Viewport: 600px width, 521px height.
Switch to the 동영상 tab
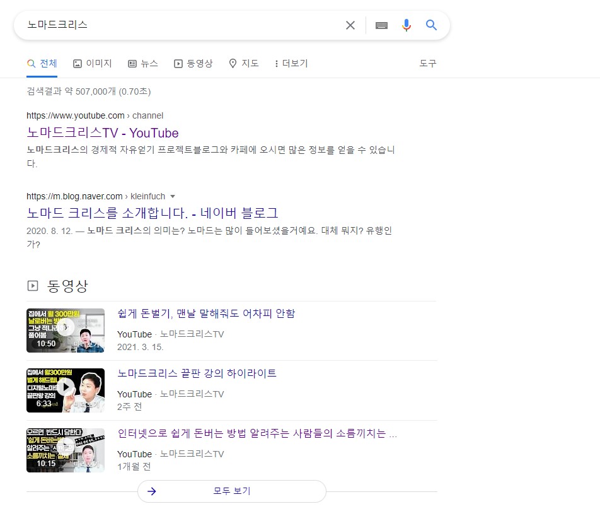click(x=193, y=64)
